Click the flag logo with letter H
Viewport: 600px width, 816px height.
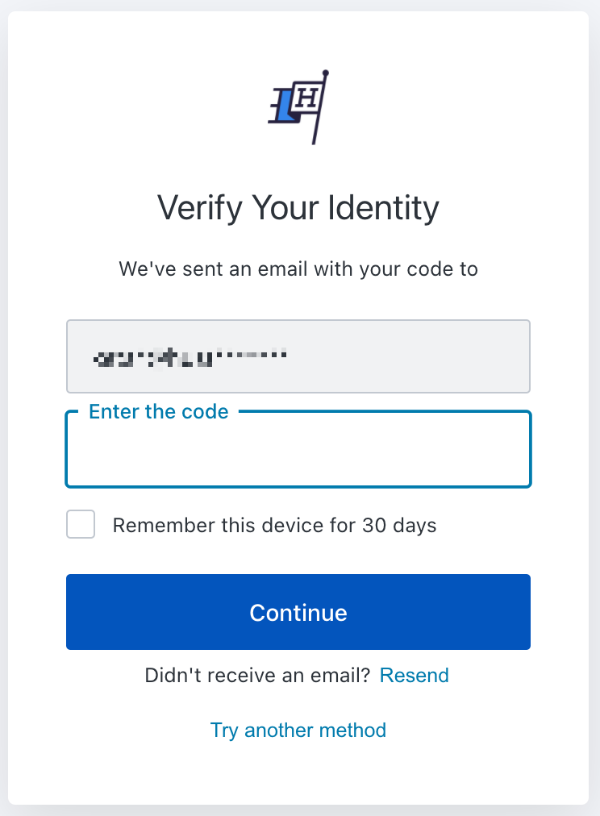[x=298, y=107]
